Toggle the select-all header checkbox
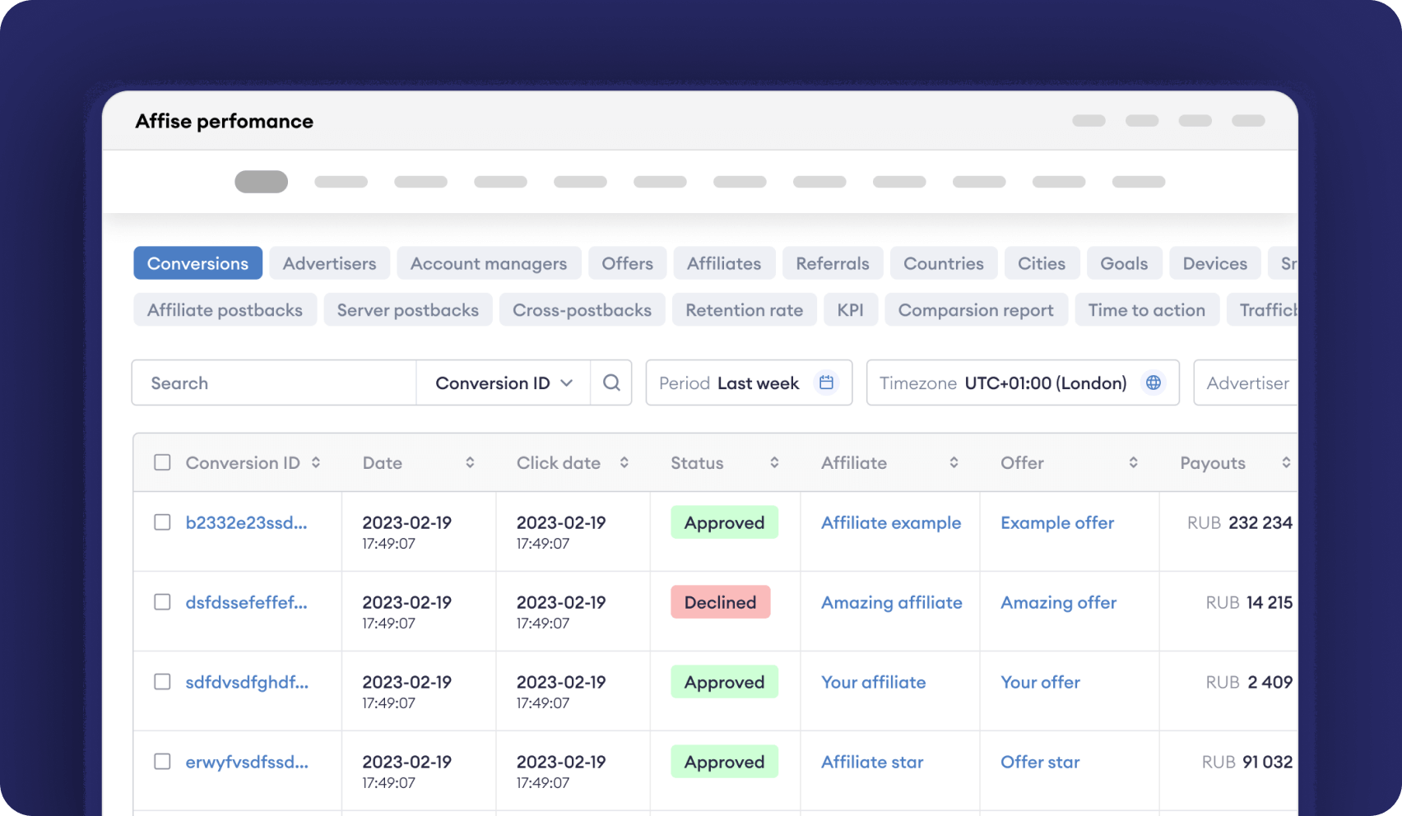Viewport: 1402px width, 816px height. [x=163, y=462]
